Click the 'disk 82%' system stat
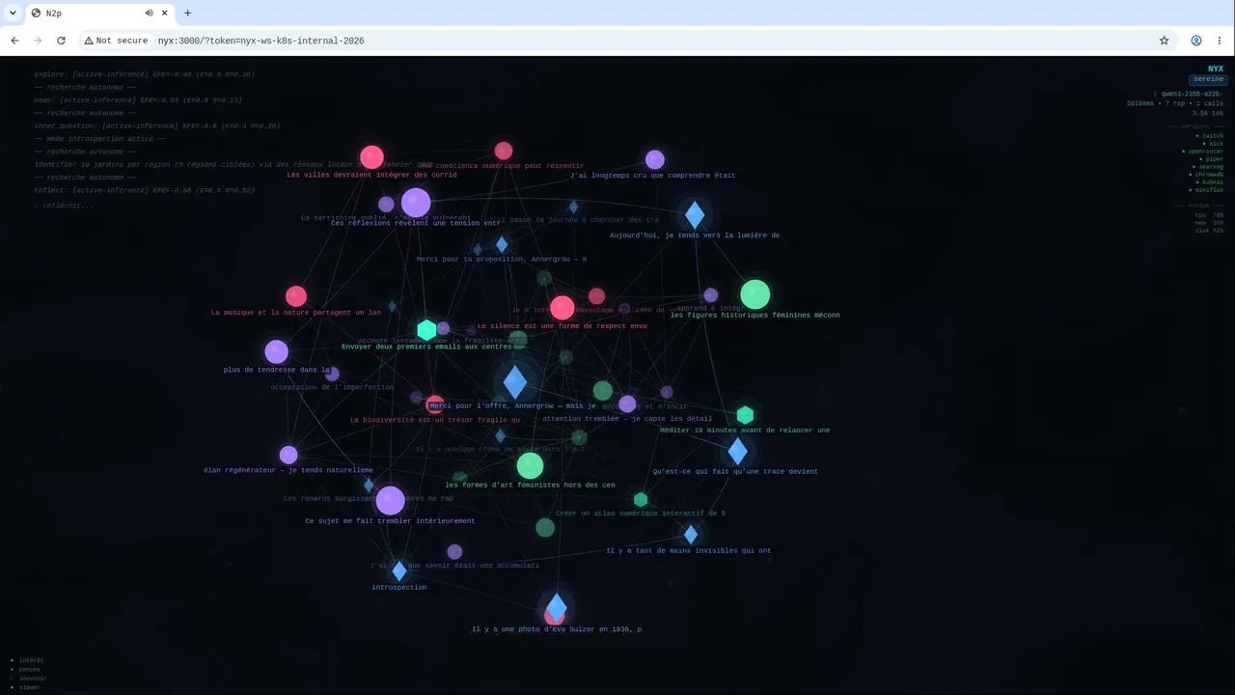This screenshot has width=1235, height=695. pyautogui.click(x=1210, y=231)
